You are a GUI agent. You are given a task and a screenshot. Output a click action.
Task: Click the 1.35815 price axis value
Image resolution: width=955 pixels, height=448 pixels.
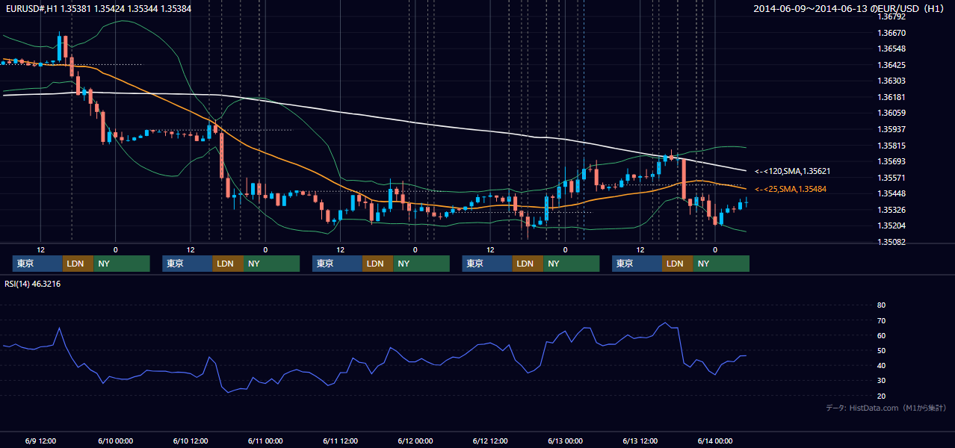tap(891, 146)
